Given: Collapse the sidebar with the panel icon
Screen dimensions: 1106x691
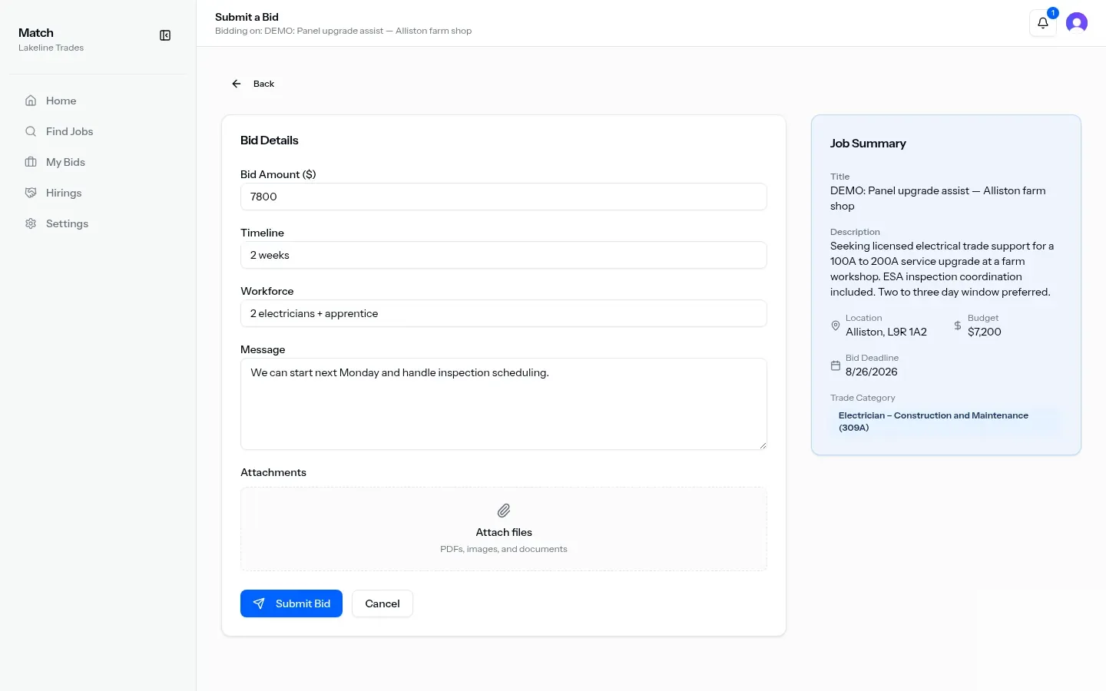Looking at the screenshot, I should coord(165,35).
